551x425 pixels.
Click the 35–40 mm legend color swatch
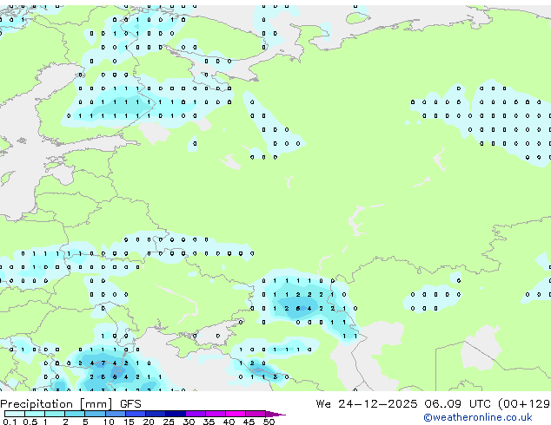[215, 414]
